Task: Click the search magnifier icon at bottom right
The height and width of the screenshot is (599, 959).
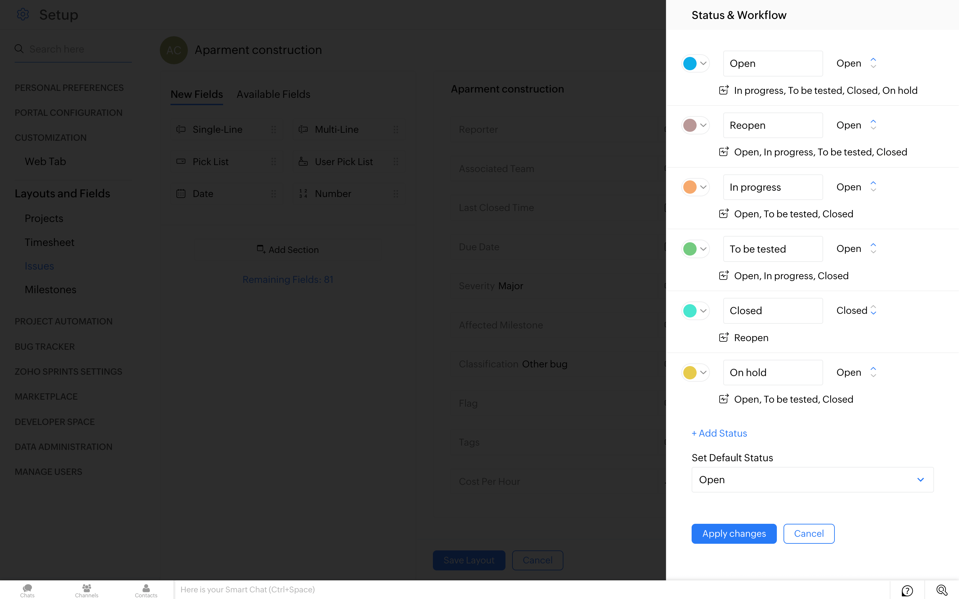Action: tap(942, 590)
